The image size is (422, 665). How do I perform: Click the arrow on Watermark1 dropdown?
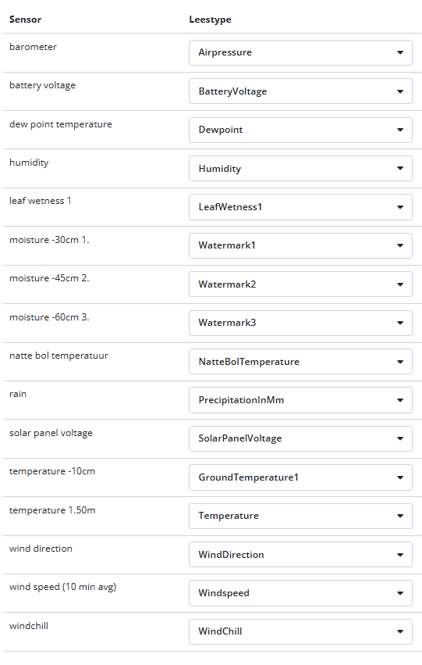click(x=400, y=245)
